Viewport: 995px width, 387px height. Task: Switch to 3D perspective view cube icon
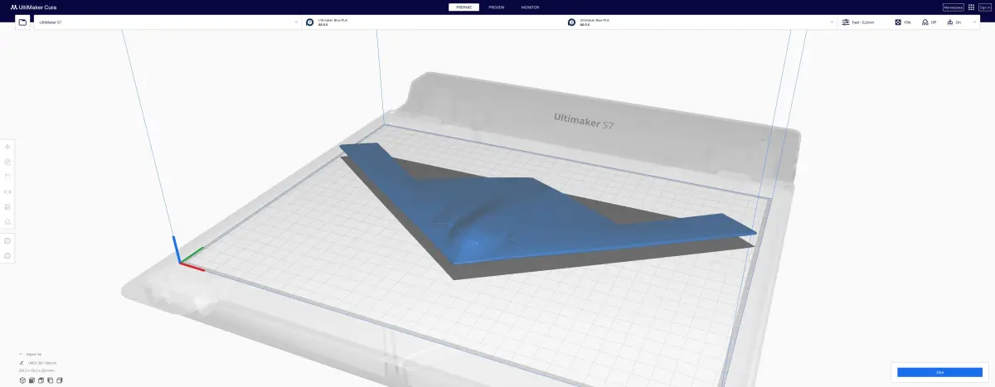[x=22, y=380]
